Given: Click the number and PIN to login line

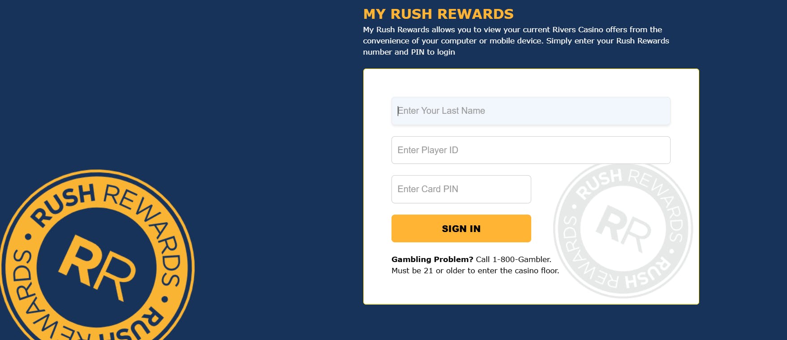Looking at the screenshot, I should coord(409,52).
